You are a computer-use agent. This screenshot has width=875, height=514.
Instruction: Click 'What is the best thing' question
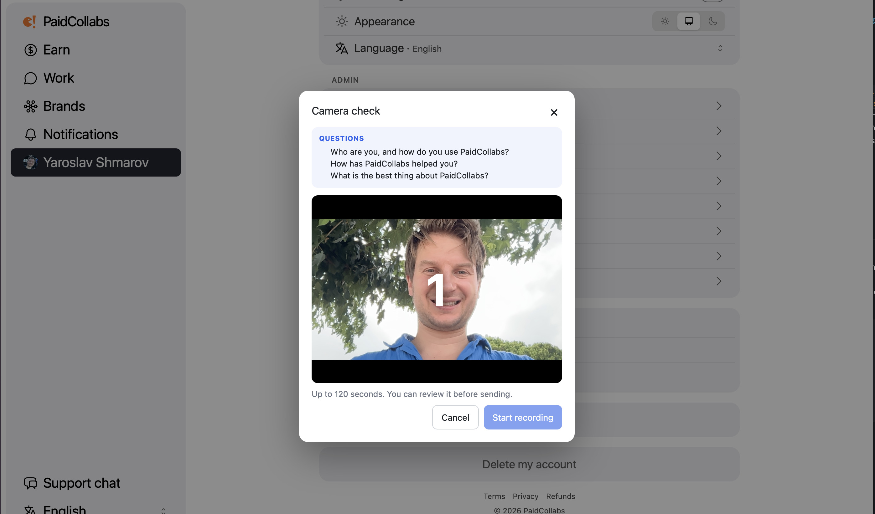[409, 176]
